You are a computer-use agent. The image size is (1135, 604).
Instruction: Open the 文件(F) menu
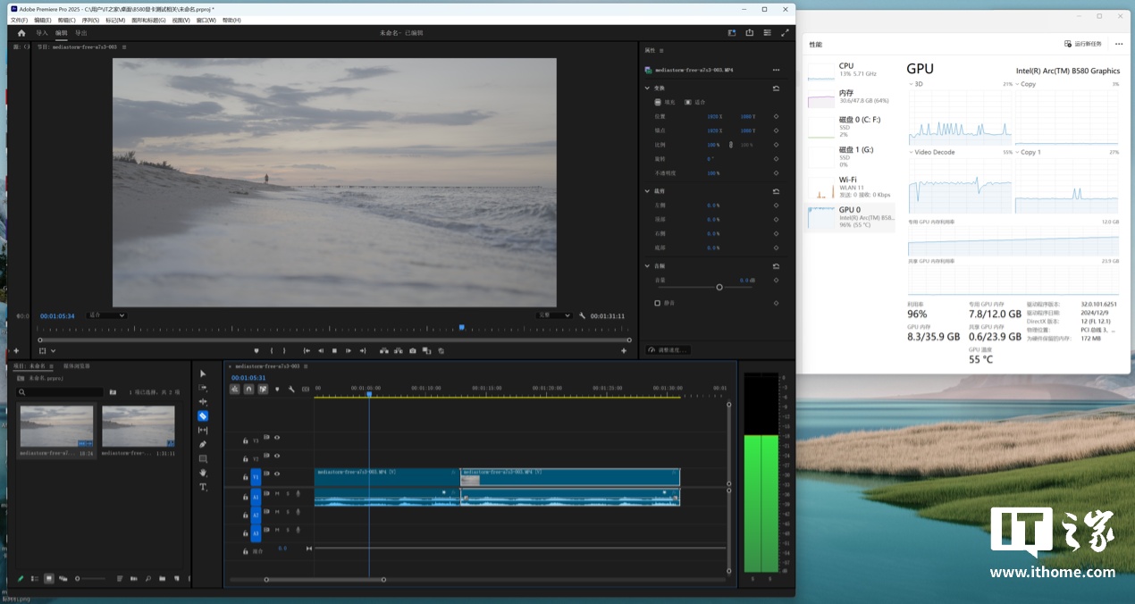point(19,20)
